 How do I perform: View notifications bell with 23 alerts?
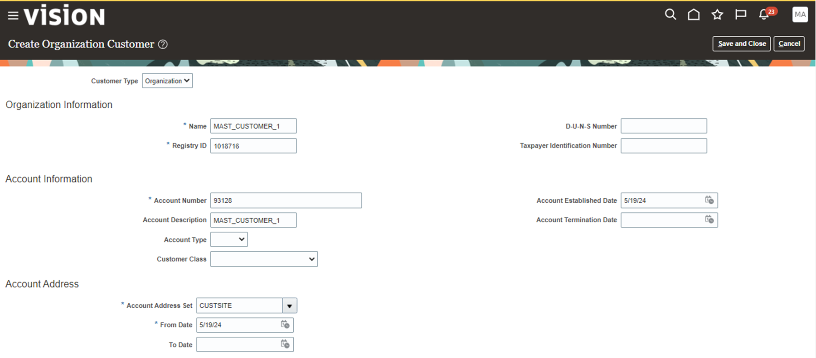[764, 14]
